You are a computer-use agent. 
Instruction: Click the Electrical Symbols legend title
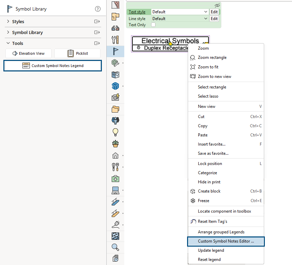170,41
